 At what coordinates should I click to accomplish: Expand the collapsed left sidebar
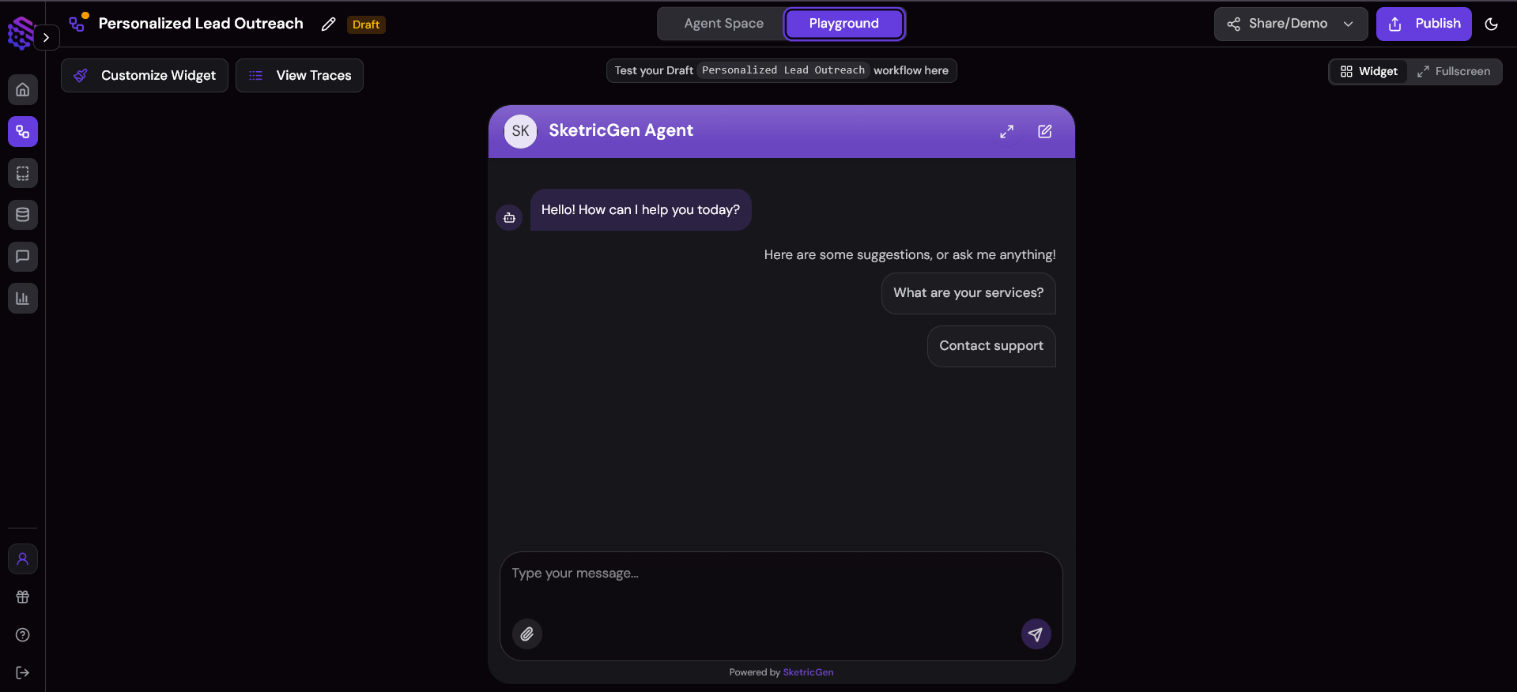[x=47, y=37]
